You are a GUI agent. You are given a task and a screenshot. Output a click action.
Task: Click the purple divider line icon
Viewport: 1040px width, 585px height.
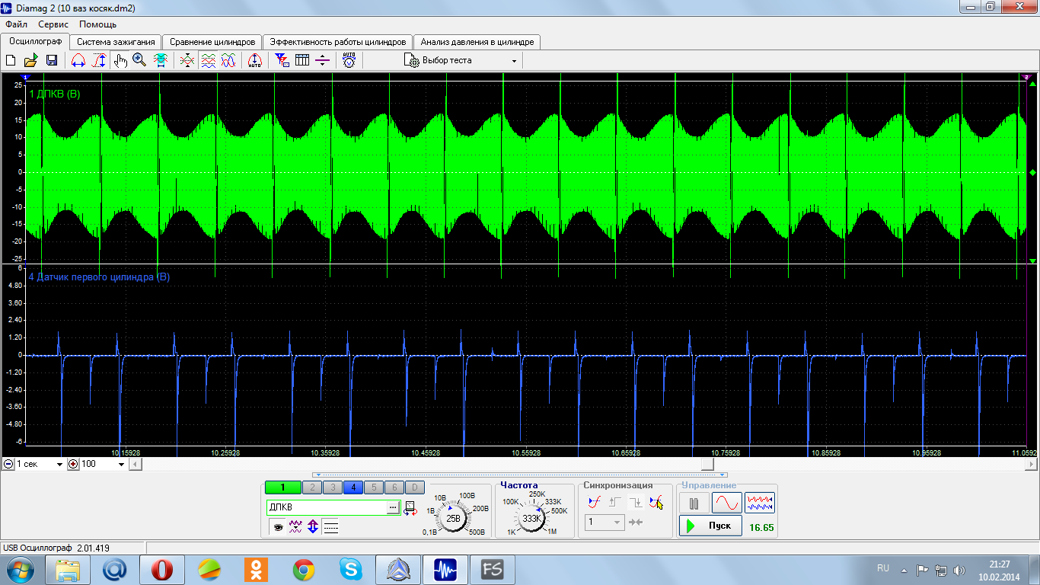point(323,61)
